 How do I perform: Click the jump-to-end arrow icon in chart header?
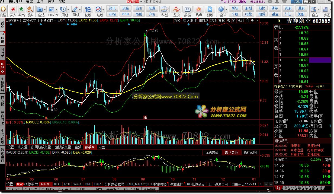pos(252,20)
